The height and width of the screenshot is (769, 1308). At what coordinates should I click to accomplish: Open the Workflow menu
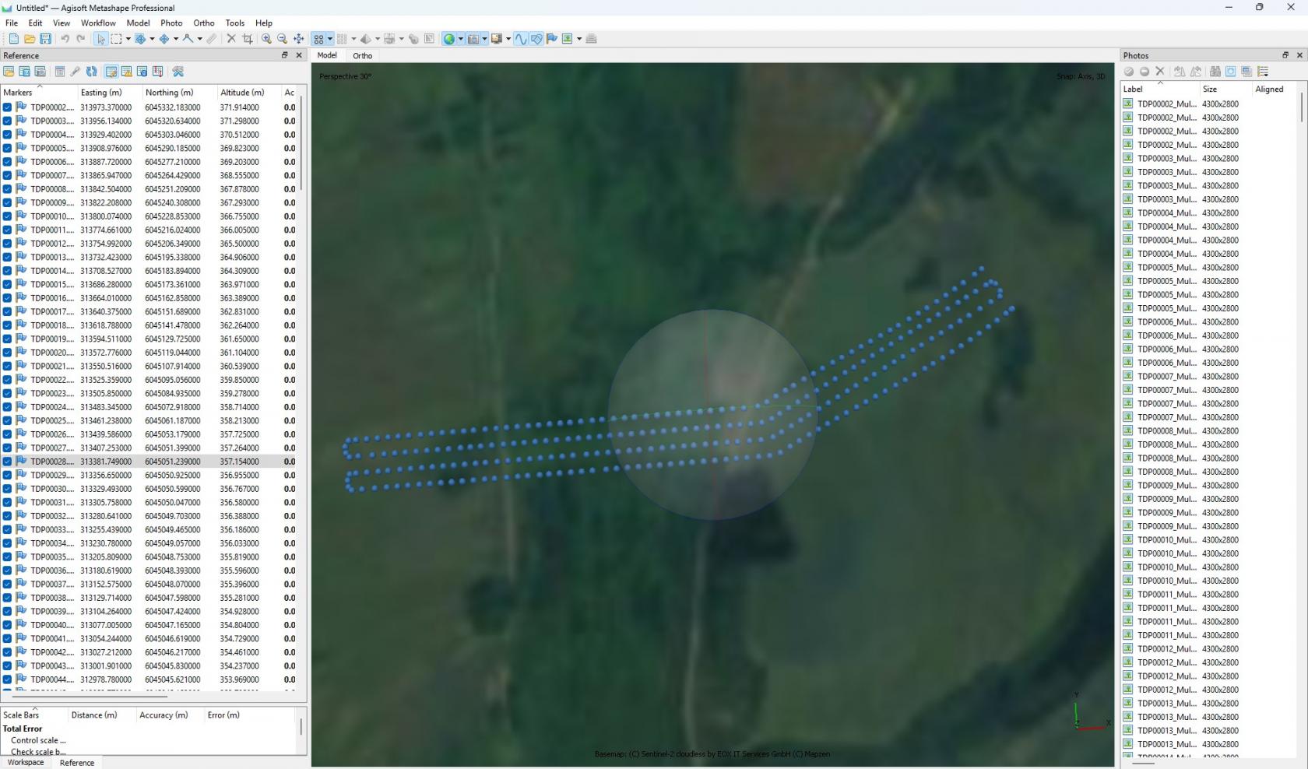click(x=98, y=23)
